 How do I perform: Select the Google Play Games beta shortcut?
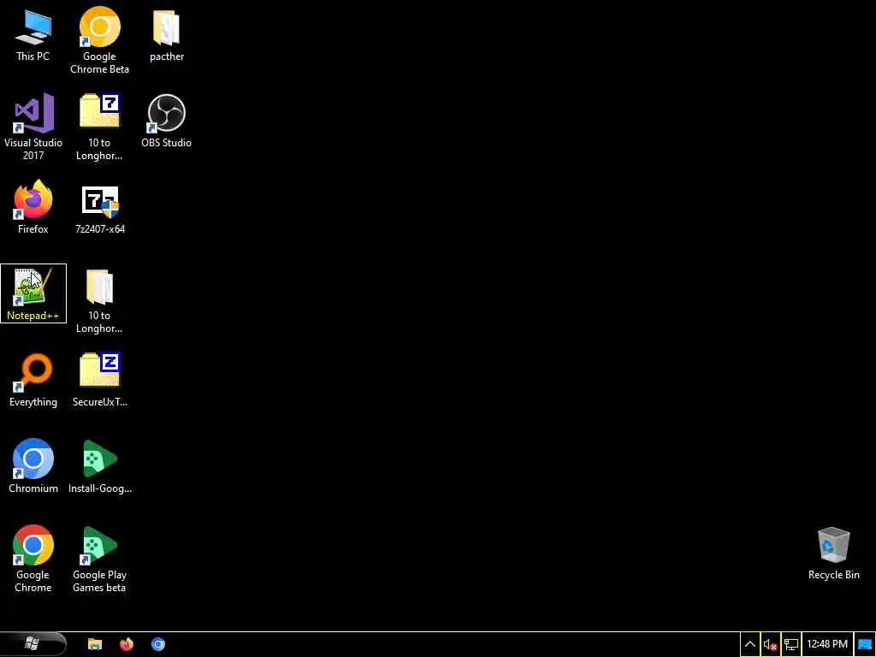tap(99, 559)
